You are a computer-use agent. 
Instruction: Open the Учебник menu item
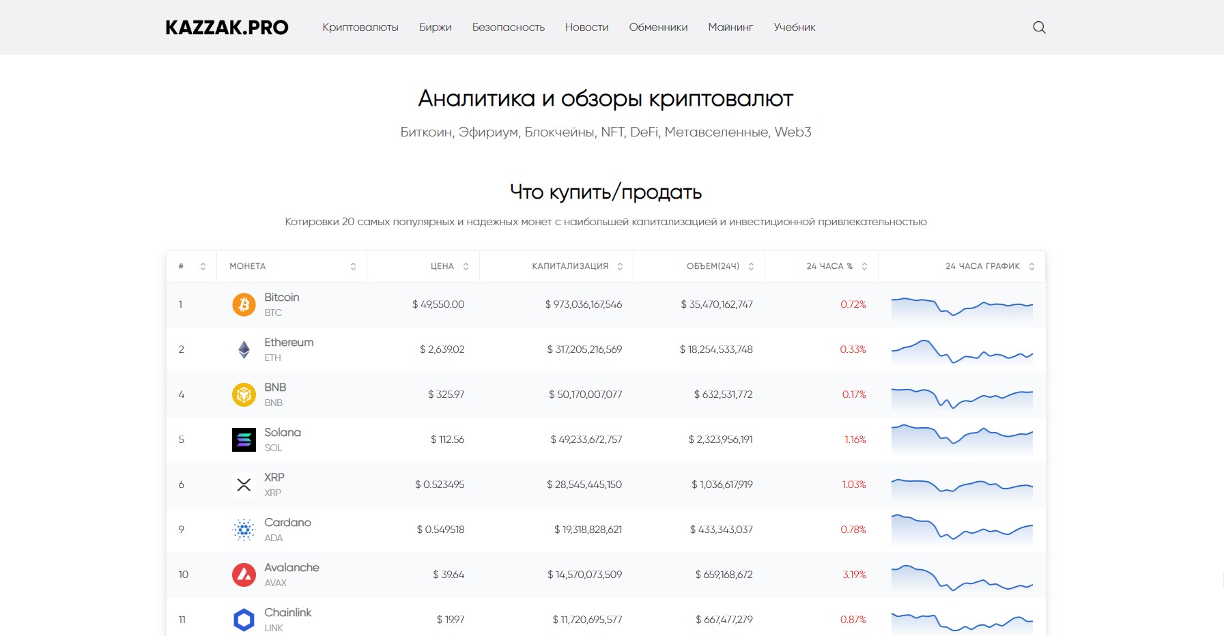(795, 27)
